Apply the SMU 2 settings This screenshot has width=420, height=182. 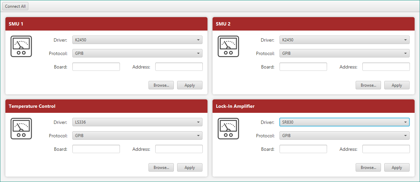[397, 85]
